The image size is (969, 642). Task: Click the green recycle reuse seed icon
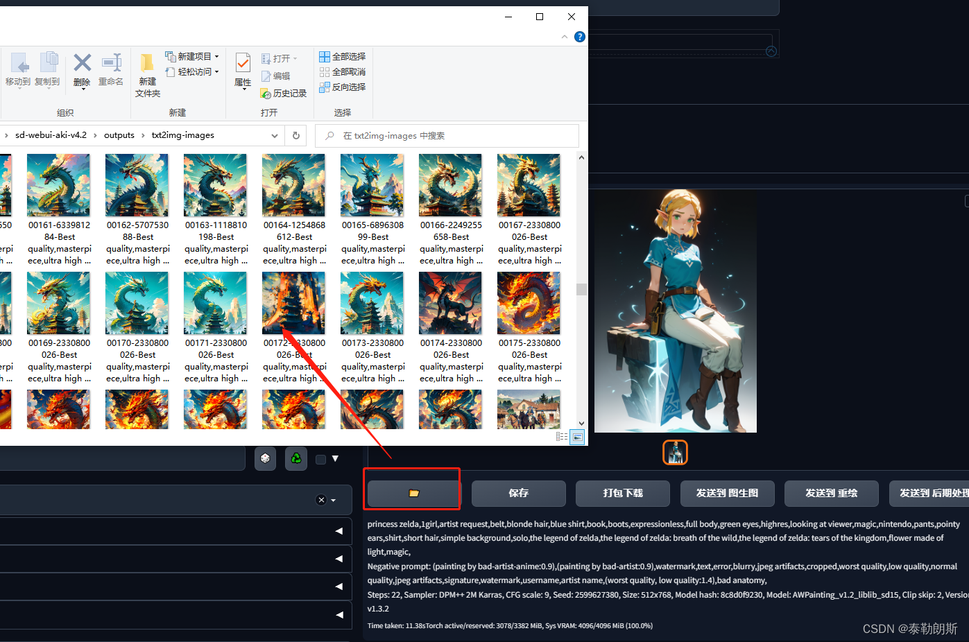click(x=296, y=459)
